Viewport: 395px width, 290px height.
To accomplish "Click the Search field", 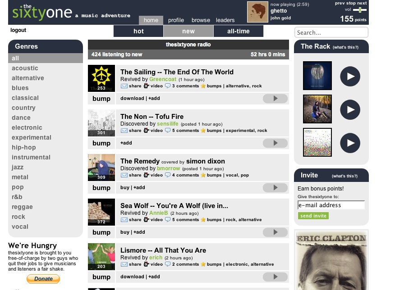I will coord(331,32).
